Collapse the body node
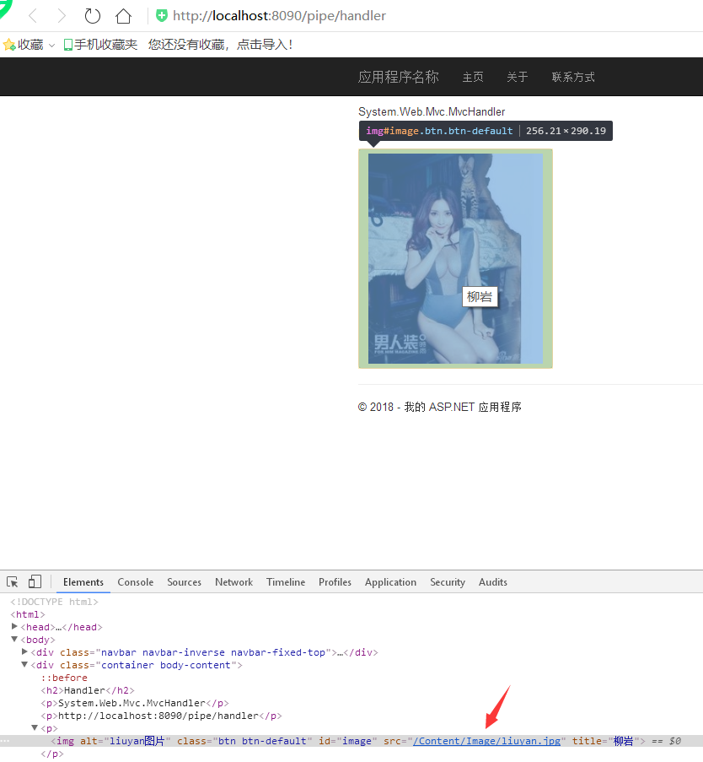 click(14, 639)
